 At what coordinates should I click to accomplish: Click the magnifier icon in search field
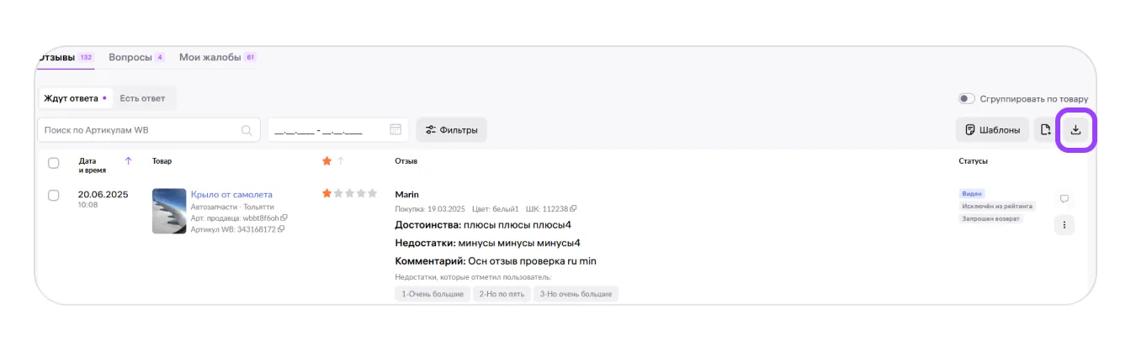[x=247, y=130]
